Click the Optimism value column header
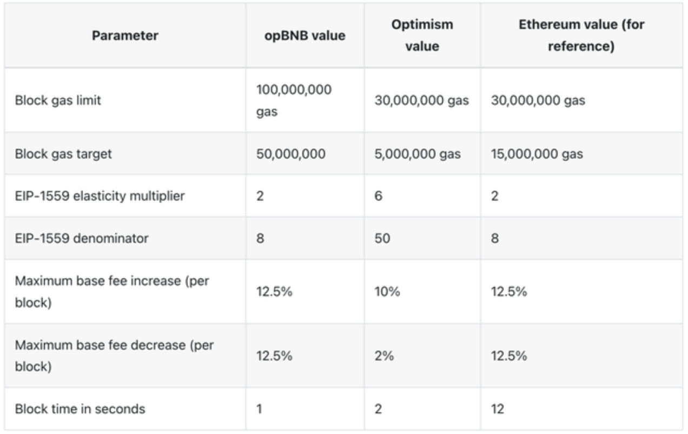688x434 pixels. (422, 35)
